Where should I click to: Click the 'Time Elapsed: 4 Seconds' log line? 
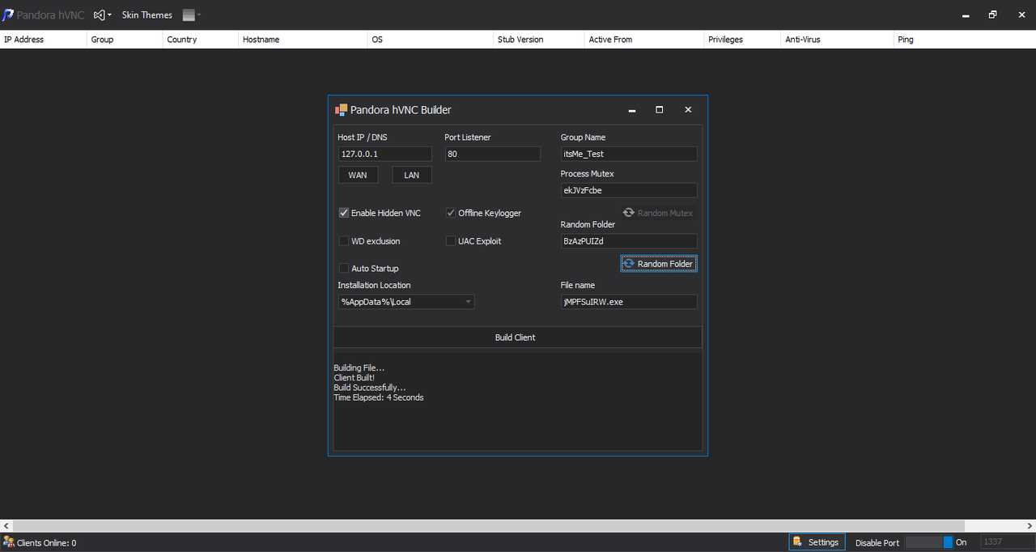(x=379, y=397)
